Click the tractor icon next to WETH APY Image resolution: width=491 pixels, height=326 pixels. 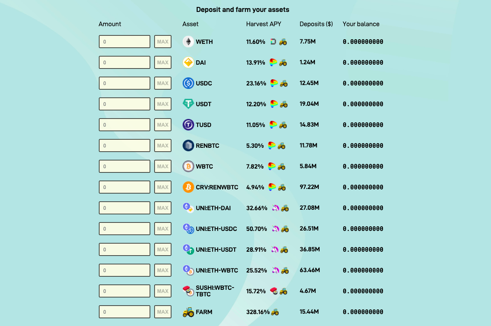283,42
